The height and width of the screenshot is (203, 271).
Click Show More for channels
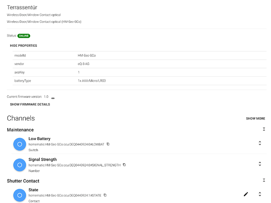[x=255, y=119]
